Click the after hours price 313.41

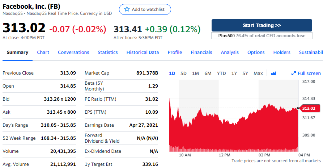(128, 29)
